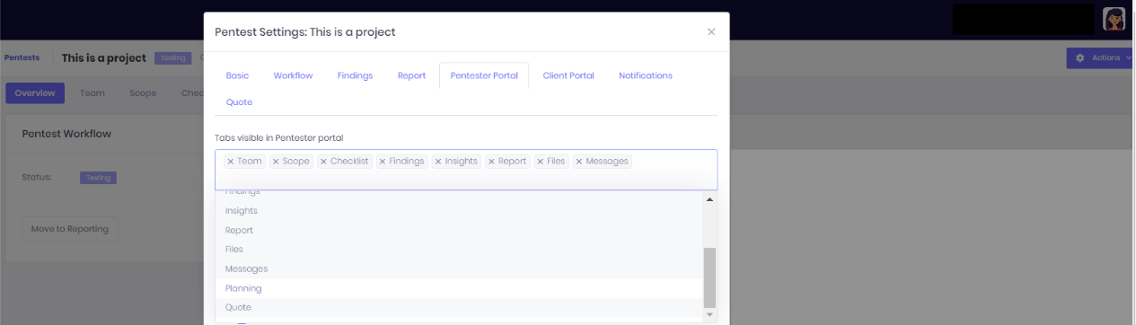Open the Pentests breadcrumb link
This screenshot has height=325, width=1136.
click(x=22, y=57)
